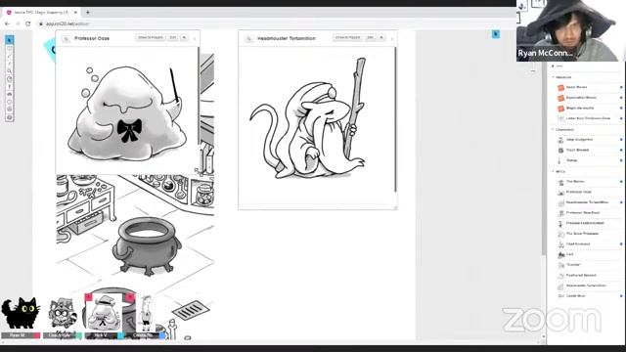Click Show to Players in Professor Ooze dialog
The image size is (626, 352).
click(x=151, y=37)
